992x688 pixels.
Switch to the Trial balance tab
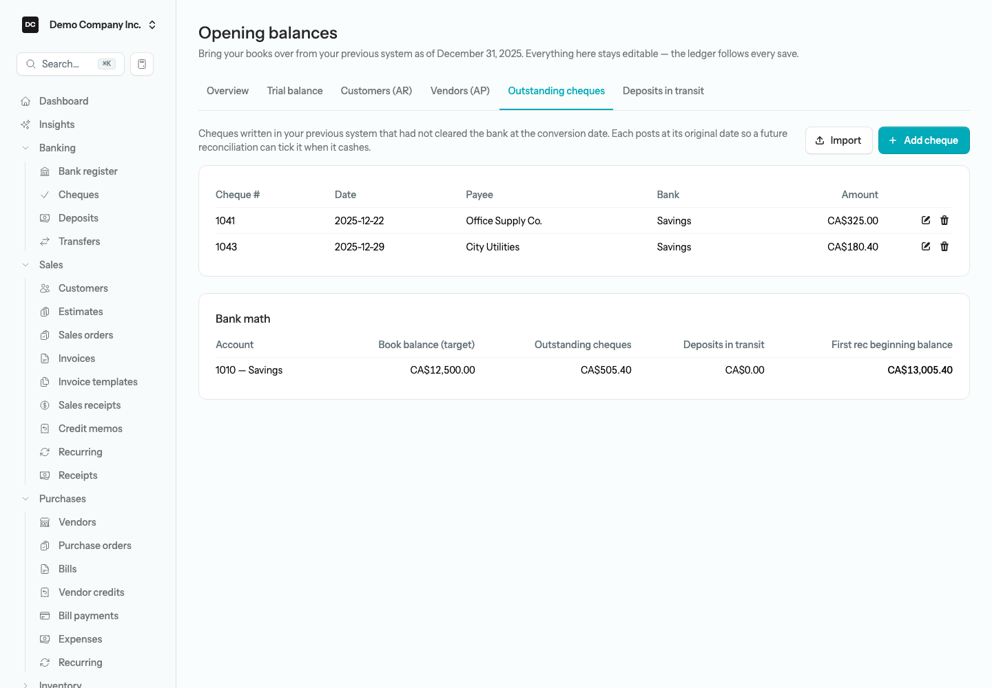pyautogui.click(x=295, y=91)
